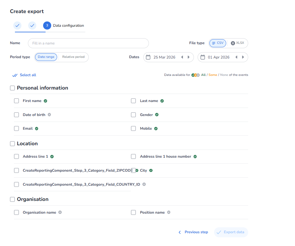This screenshot has height=246, width=295.
Task: Check the Organisation name checkbox
Action: pyautogui.click(x=16, y=212)
